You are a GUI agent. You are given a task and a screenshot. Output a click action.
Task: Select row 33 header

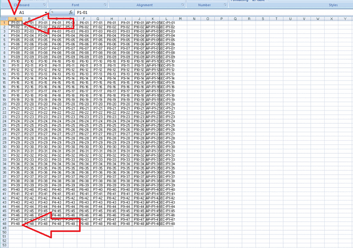coord(4,160)
